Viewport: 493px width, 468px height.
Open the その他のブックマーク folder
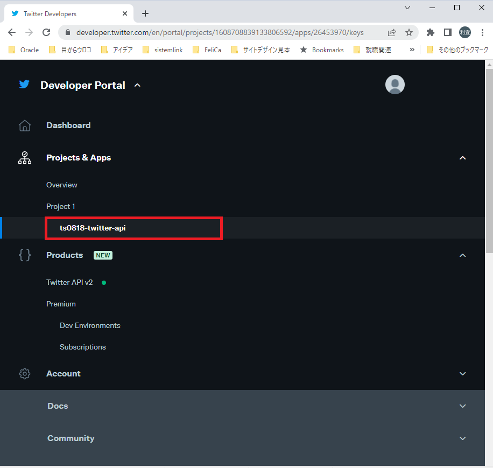457,50
